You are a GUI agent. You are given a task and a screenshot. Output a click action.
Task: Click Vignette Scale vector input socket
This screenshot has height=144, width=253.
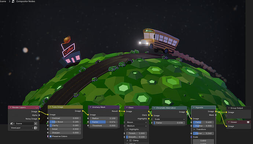191,137
